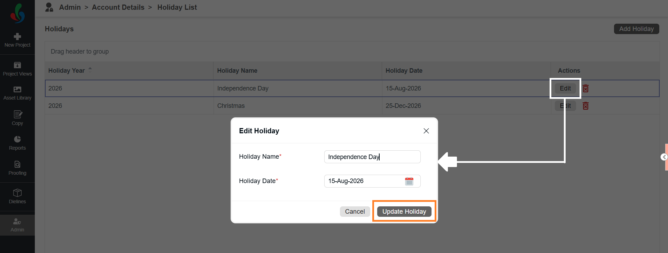
Task: Open the calendar picker for Holiday Date
Action: (409, 181)
